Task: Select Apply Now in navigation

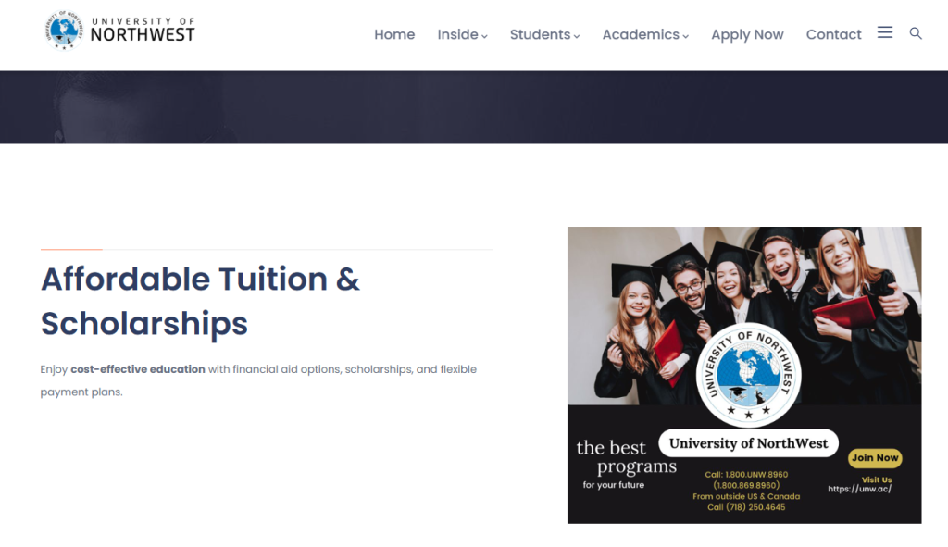Action: click(x=747, y=35)
